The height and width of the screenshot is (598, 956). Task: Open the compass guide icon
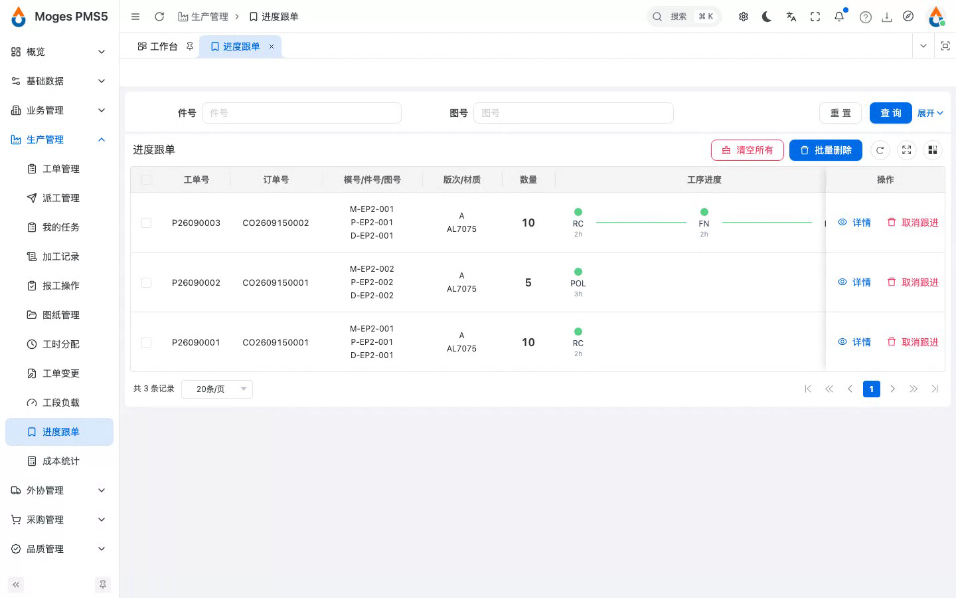tap(908, 17)
